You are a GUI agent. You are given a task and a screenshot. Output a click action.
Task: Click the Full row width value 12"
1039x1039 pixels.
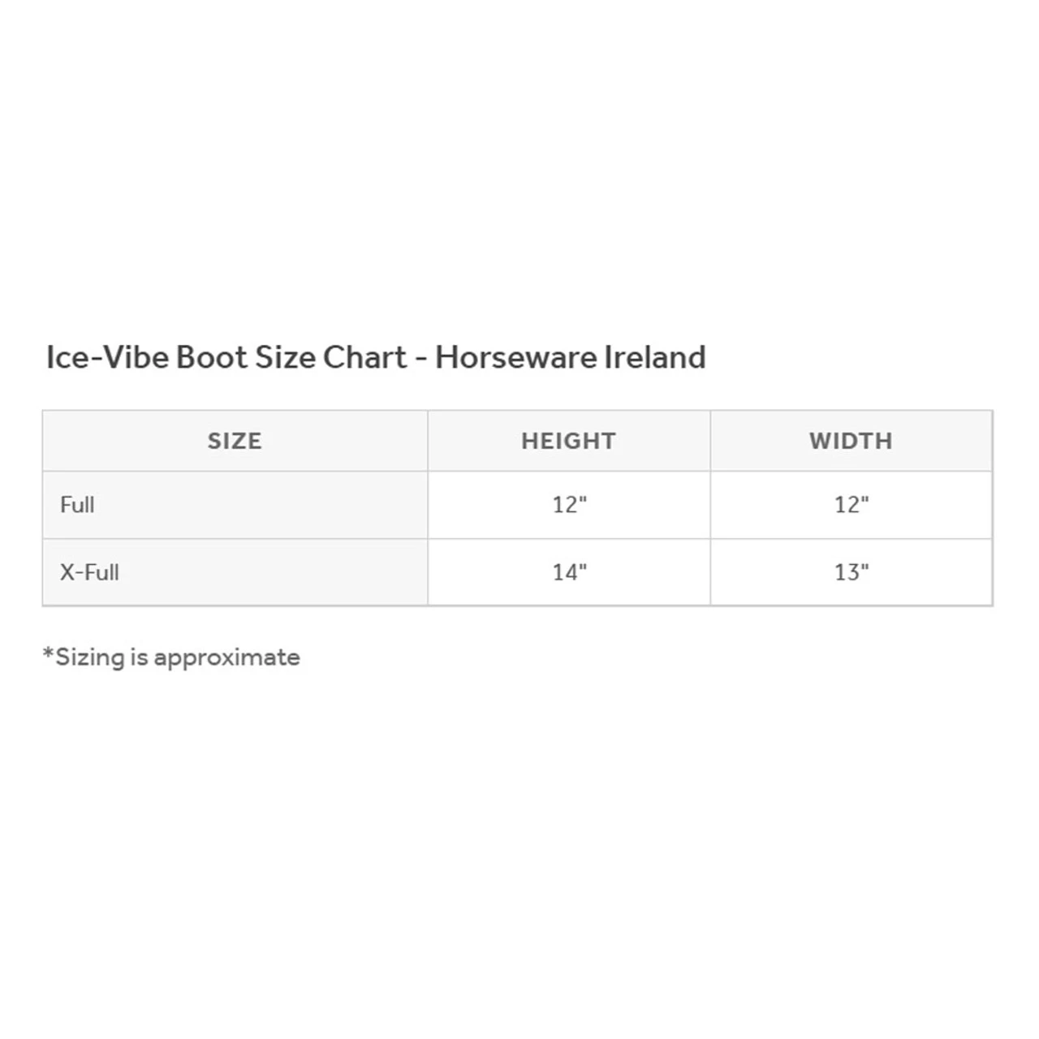pyautogui.click(x=851, y=505)
